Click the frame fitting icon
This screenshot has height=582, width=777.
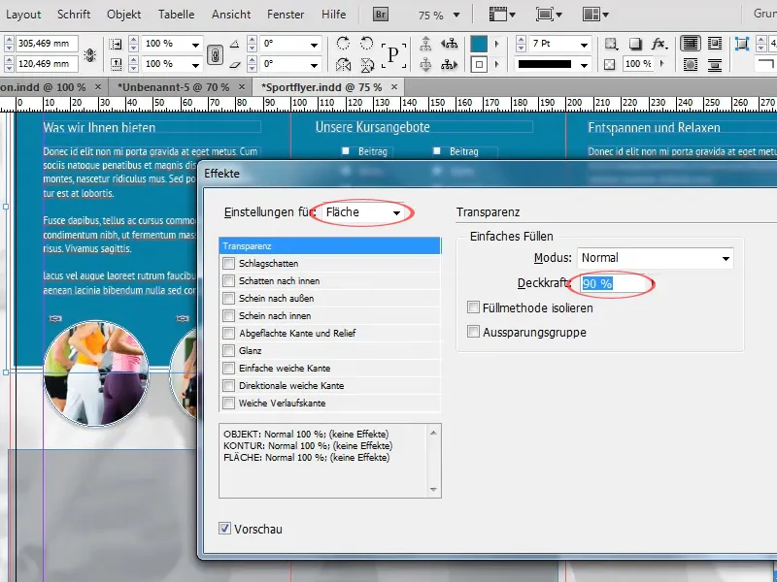741,44
